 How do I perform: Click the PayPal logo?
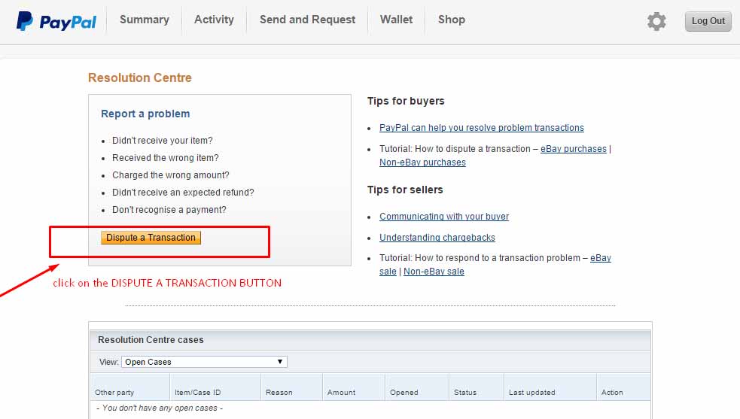tap(56, 21)
